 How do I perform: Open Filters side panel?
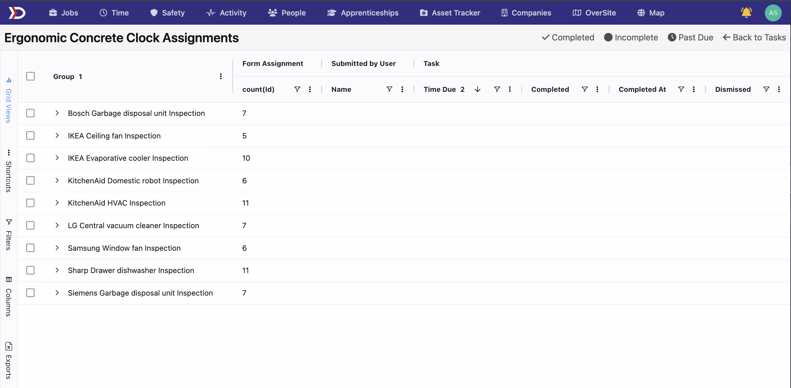coord(9,234)
